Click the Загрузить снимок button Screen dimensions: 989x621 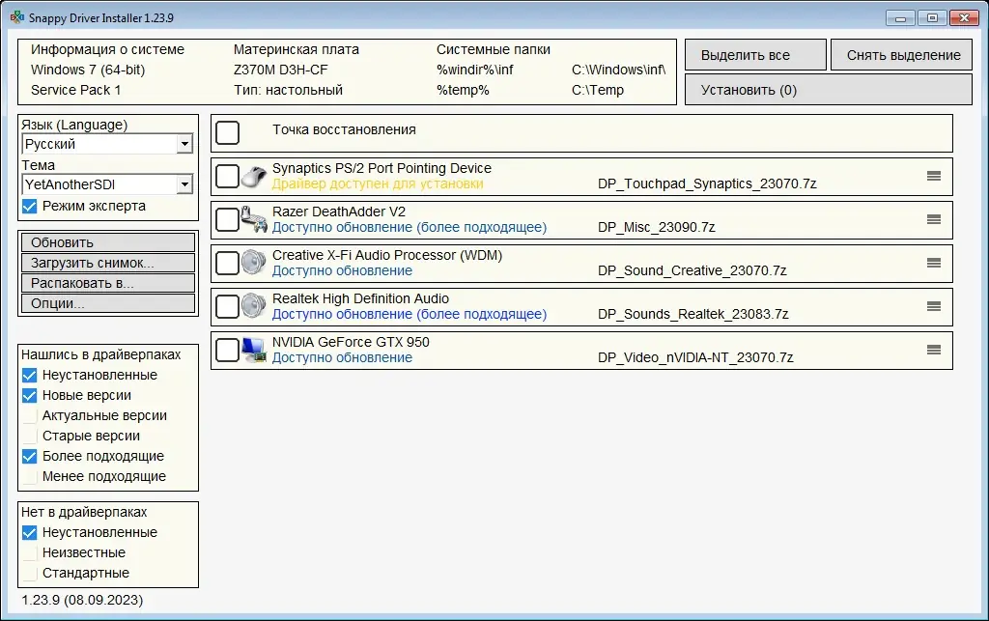tap(108, 263)
